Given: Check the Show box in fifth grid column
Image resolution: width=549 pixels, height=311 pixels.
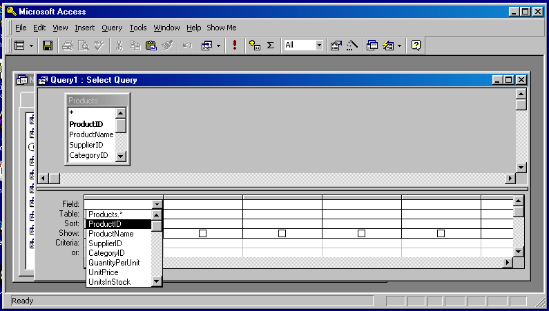Looking at the screenshot, I should (441, 233).
